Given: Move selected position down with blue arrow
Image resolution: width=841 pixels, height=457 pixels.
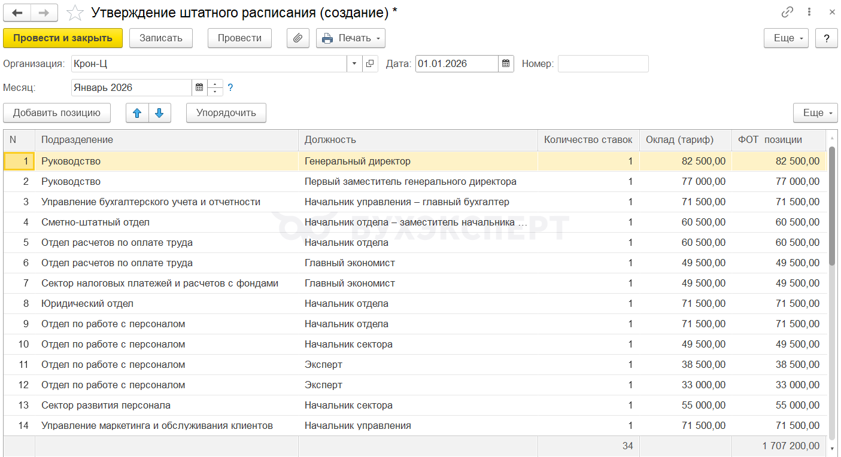Looking at the screenshot, I should (159, 113).
